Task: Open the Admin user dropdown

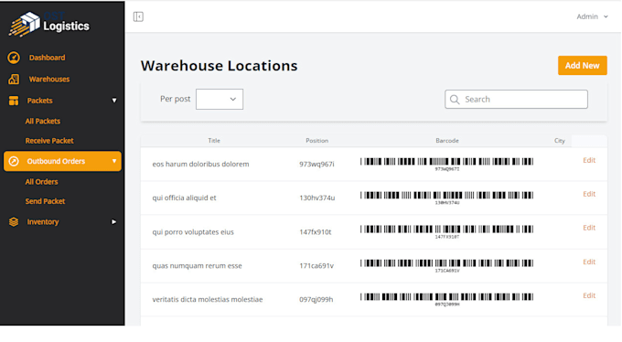Action: click(x=592, y=16)
